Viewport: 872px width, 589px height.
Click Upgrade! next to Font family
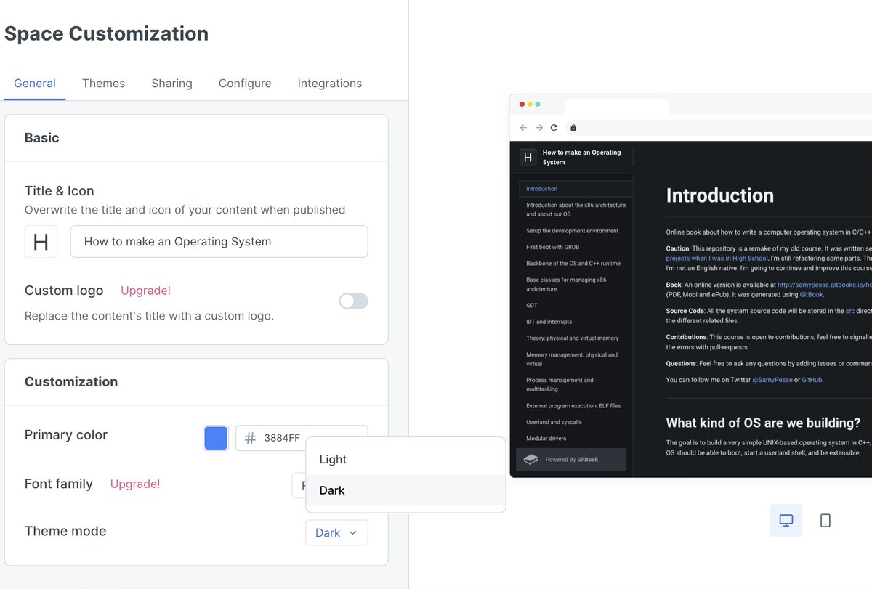pos(135,484)
